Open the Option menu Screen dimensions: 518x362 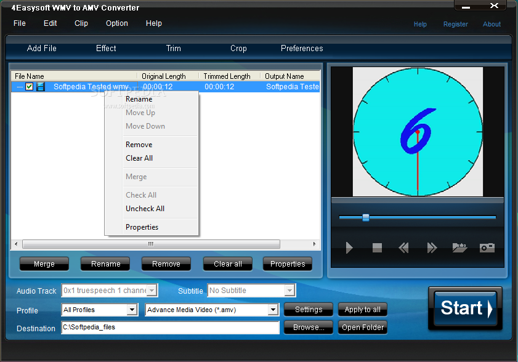coord(117,23)
